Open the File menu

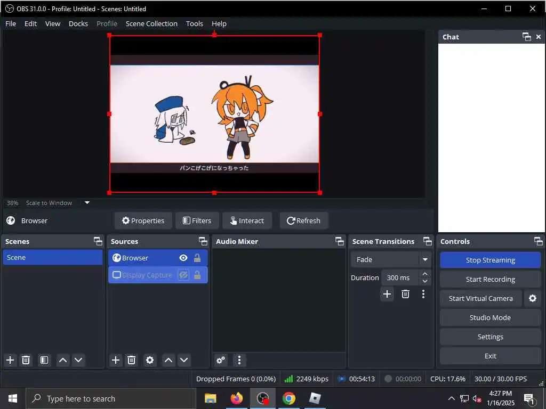click(11, 23)
